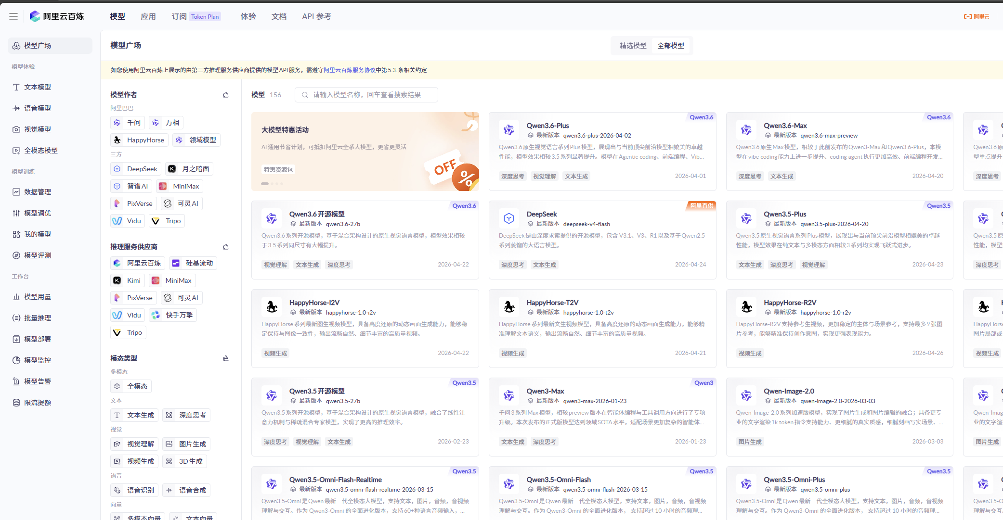Image resolution: width=1003 pixels, height=520 pixels.
Task: Filter by provider 阿里云百炼
Action: click(x=138, y=263)
